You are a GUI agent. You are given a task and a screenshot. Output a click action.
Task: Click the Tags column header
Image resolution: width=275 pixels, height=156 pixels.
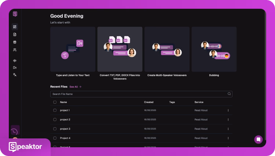coord(172,102)
